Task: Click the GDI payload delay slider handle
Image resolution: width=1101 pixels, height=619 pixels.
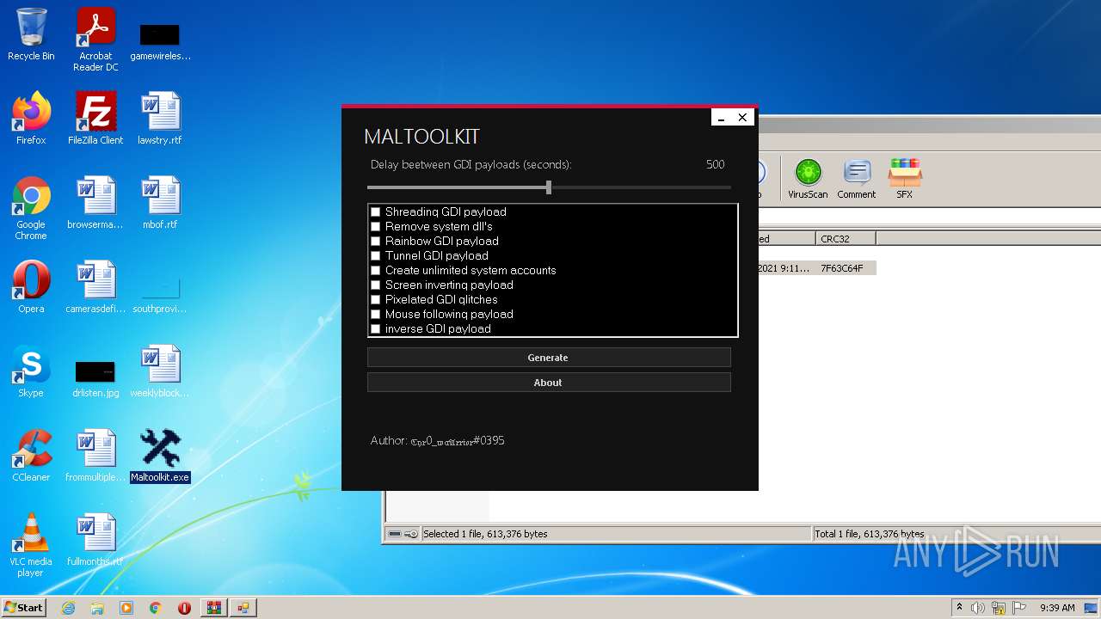Action: 549,187
